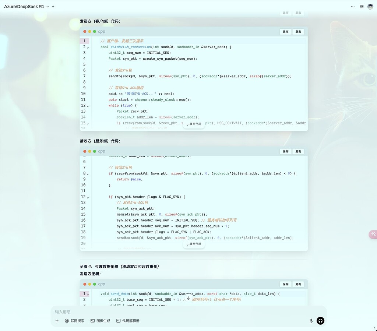Fold FLAG_SYN if-block at line 12
Image resolution: width=377 pixels, height=331 pixels.
88,197
